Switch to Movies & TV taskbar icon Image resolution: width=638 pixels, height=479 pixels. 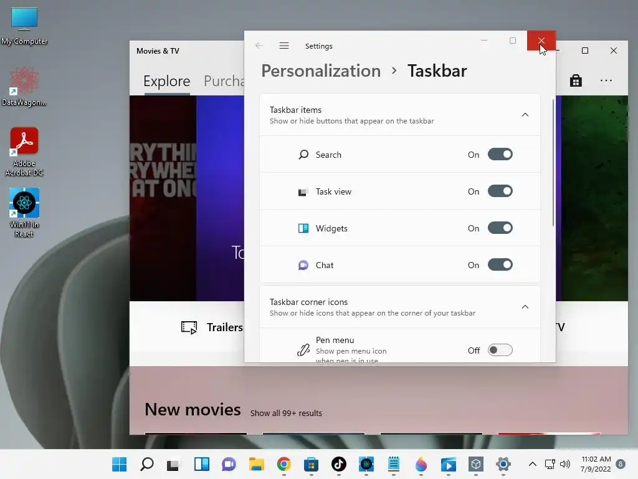point(449,464)
